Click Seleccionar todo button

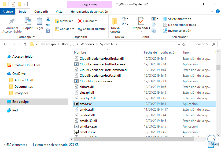[x=177, y=19]
